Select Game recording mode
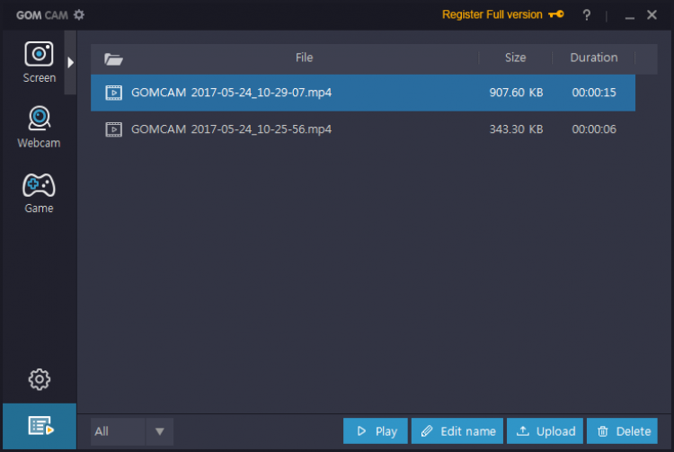The image size is (674, 452). [40, 193]
